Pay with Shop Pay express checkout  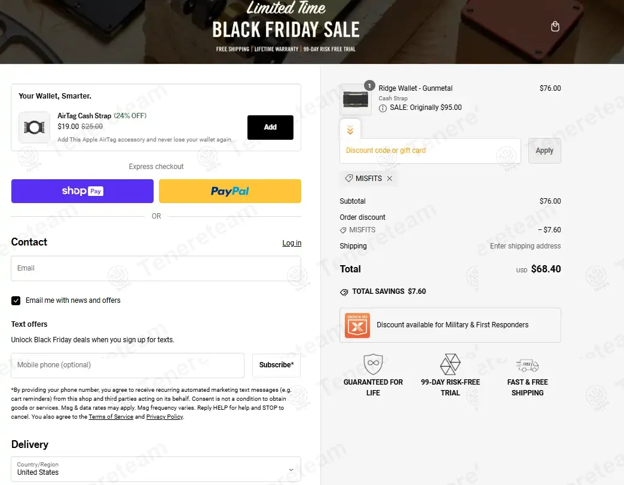82,191
